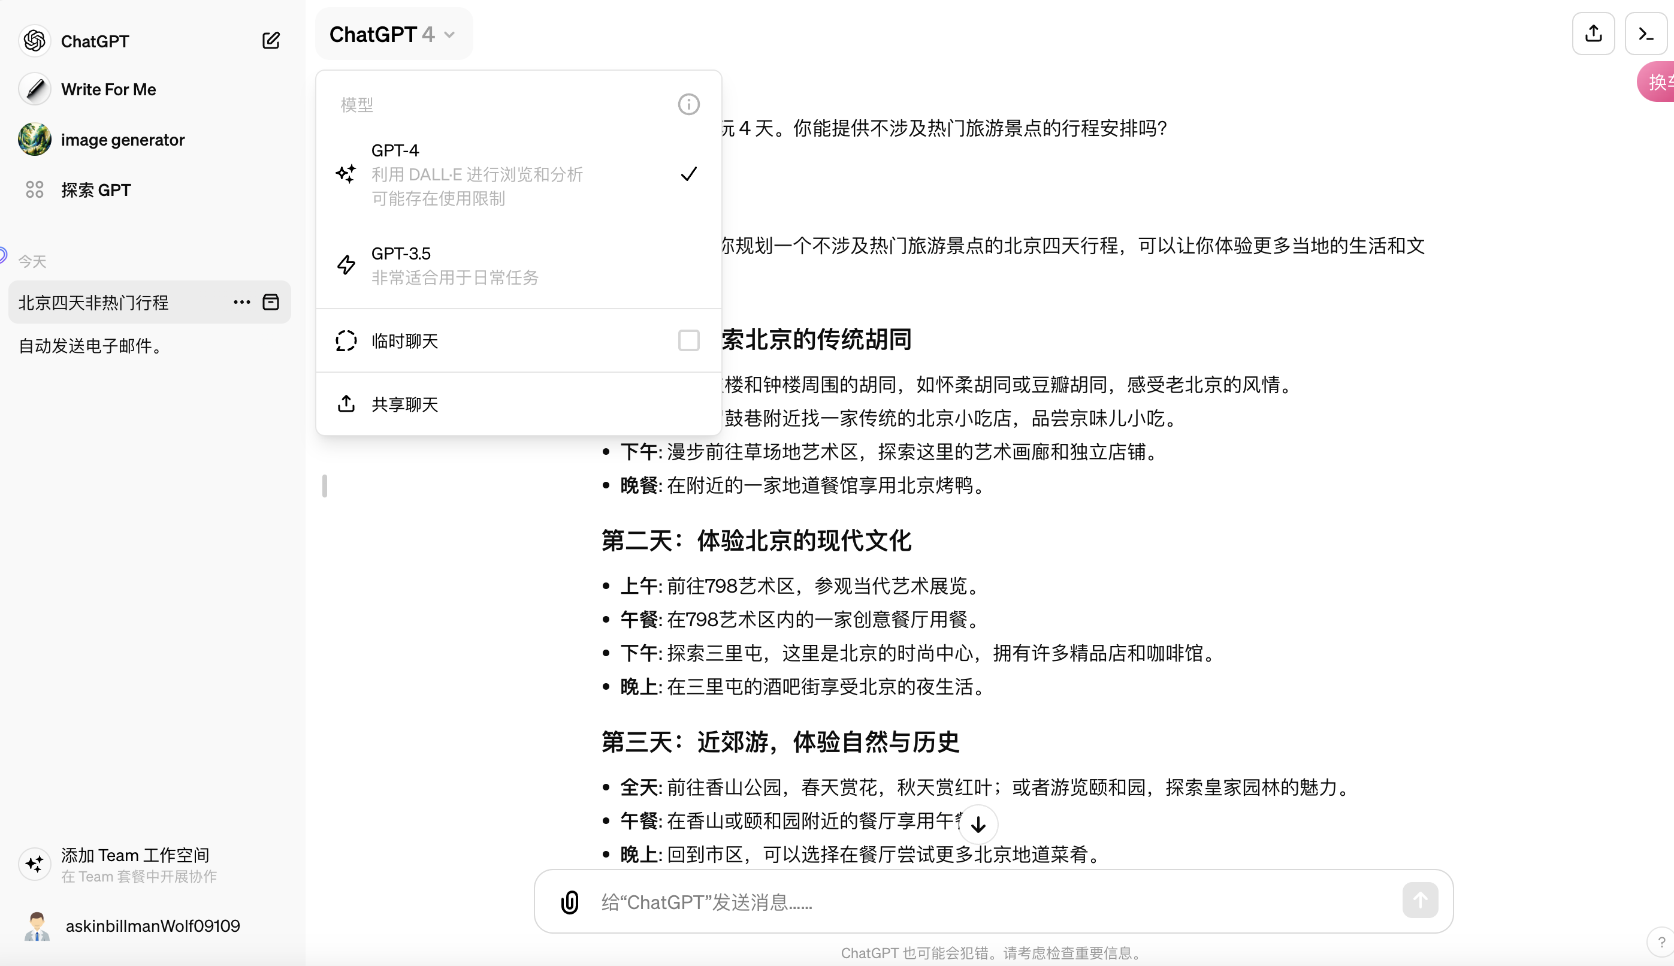Enable 临时聊天 checkbox
The width and height of the screenshot is (1674, 966).
688,340
